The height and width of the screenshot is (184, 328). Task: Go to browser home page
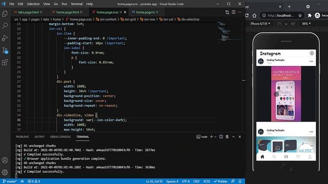tap(254, 15)
